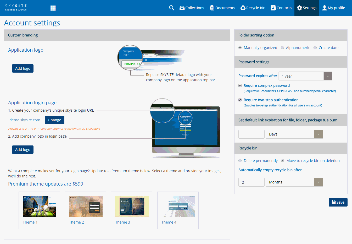Image resolution: width=352 pixels, height=244 pixels.
Task: Click the Account settings page heading
Action: (32, 23)
